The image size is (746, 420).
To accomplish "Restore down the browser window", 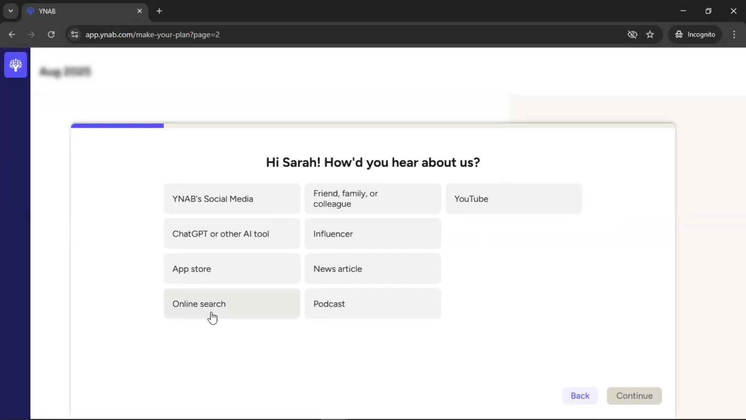I will click(x=708, y=11).
